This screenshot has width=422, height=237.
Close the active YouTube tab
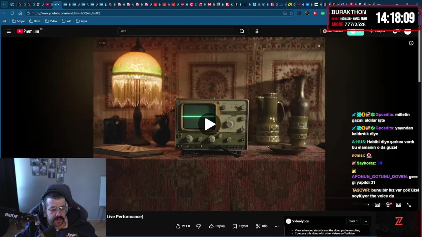coord(58,4)
